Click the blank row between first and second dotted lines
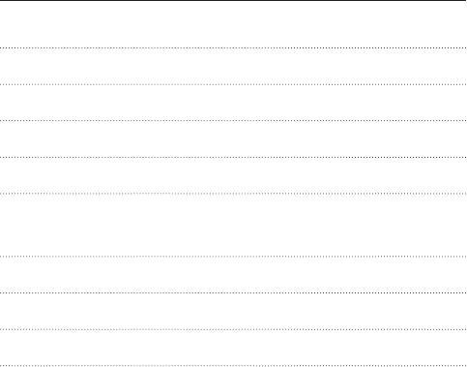 click(x=233, y=66)
